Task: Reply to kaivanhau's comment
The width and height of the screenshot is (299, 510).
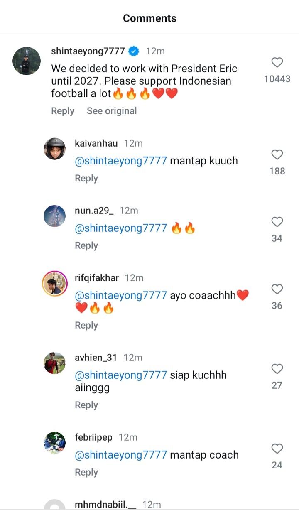Action: pos(86,179)
